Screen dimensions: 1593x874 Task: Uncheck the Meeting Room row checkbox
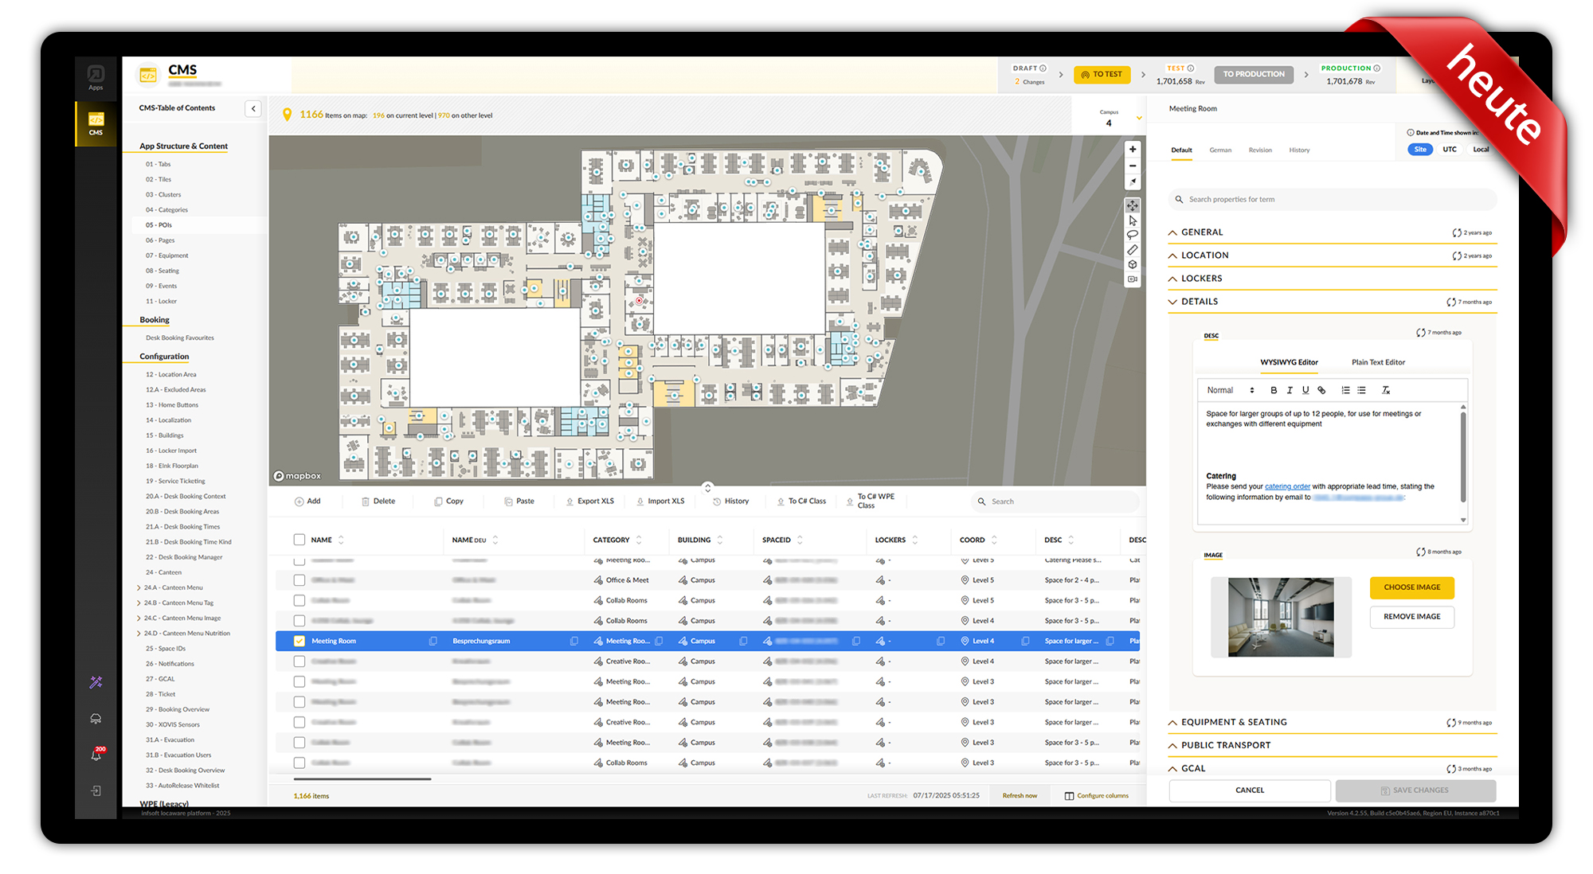click(x=299, y=641)
